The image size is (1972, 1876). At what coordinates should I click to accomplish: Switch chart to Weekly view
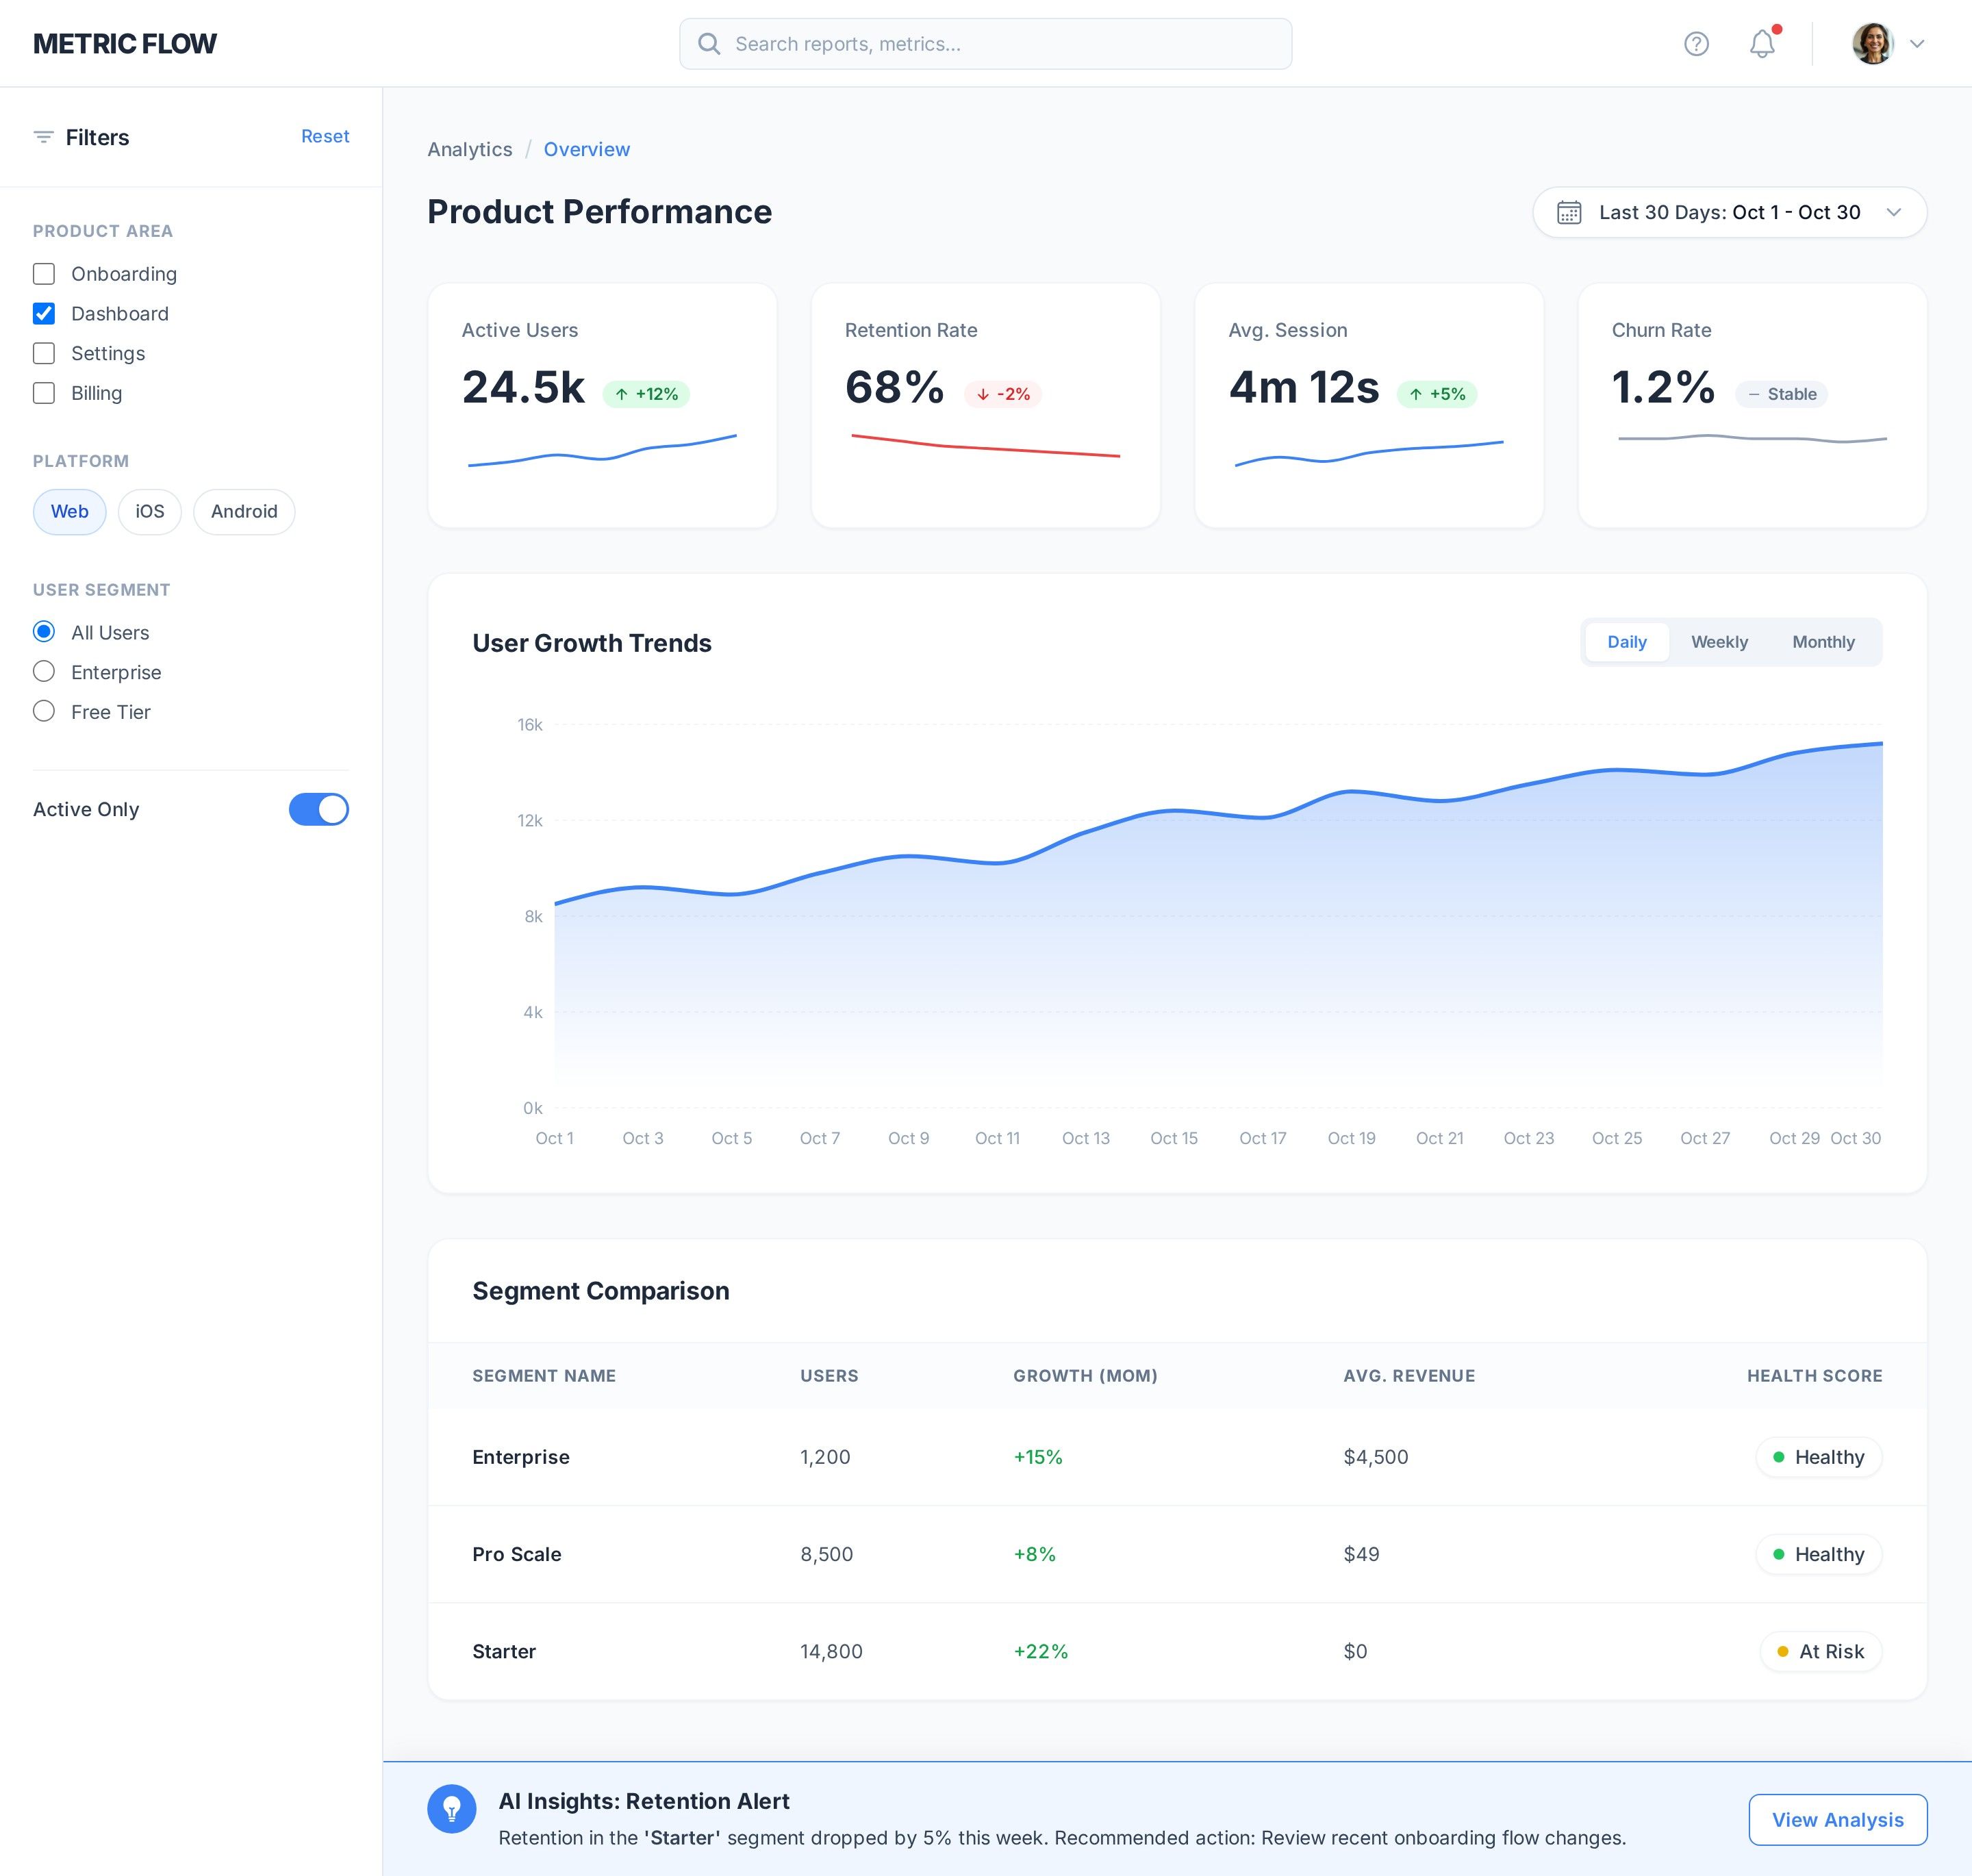[1719, 642]
